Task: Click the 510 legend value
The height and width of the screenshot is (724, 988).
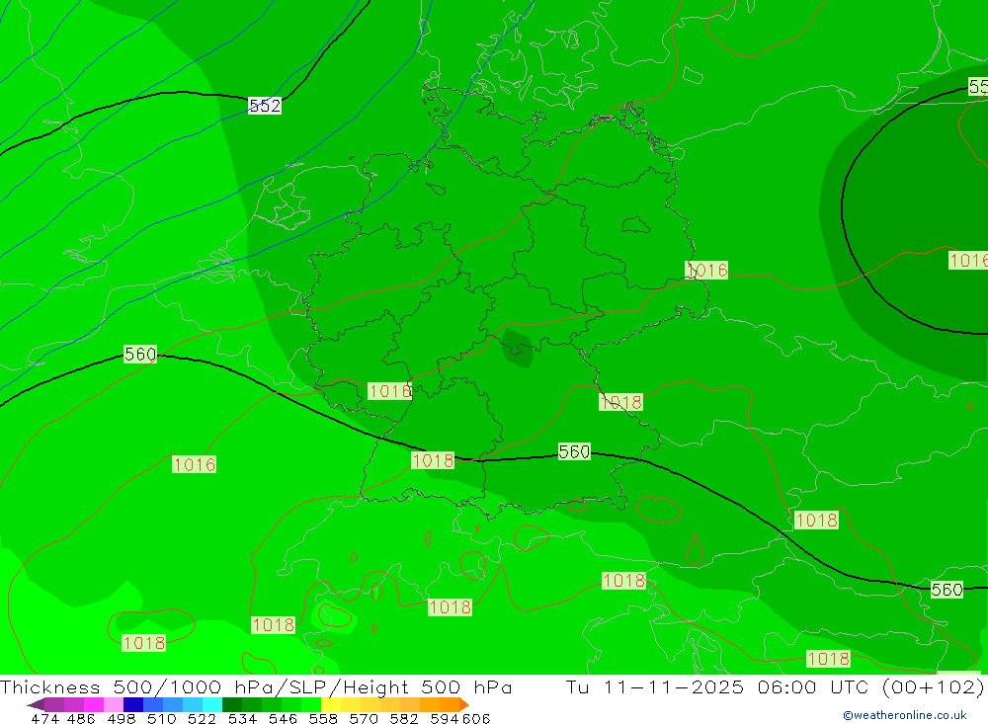Action: 162,718
